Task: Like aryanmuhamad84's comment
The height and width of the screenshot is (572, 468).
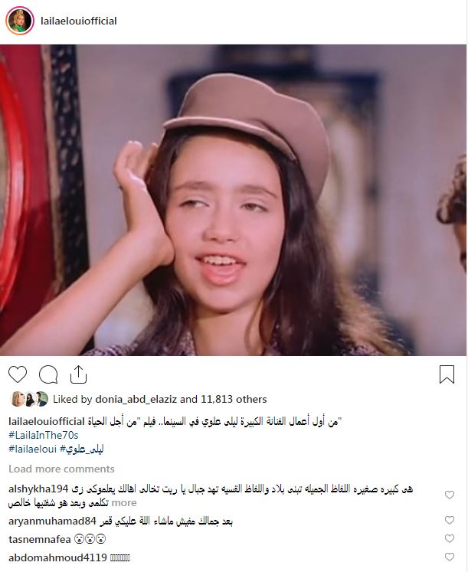Action: [x=450, y=520]
